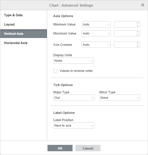
Task: Decrement the Axis Crosses value arrow
Action: point(138,46)
